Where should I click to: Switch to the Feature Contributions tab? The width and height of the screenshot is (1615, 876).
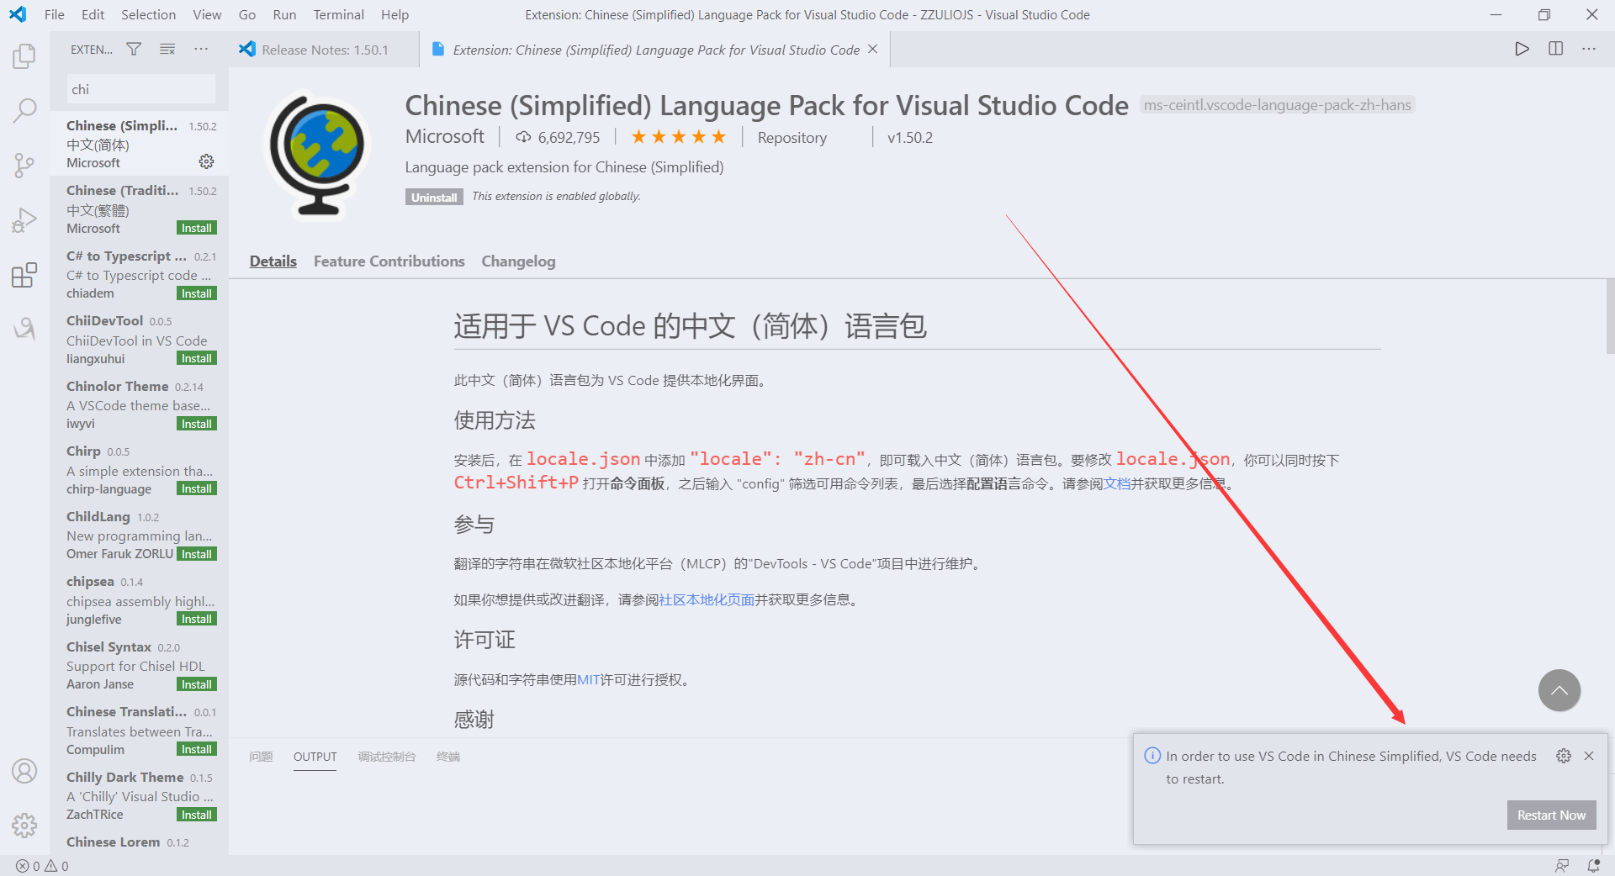(389, 261)
